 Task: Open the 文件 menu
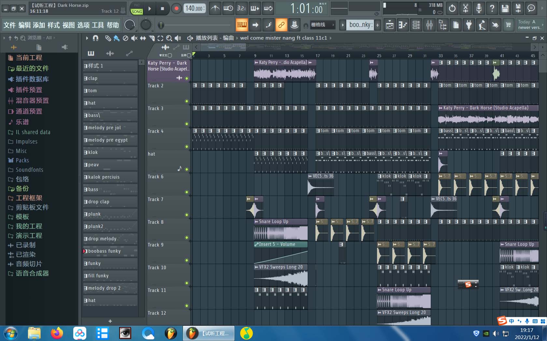click(x=9, y=25)
